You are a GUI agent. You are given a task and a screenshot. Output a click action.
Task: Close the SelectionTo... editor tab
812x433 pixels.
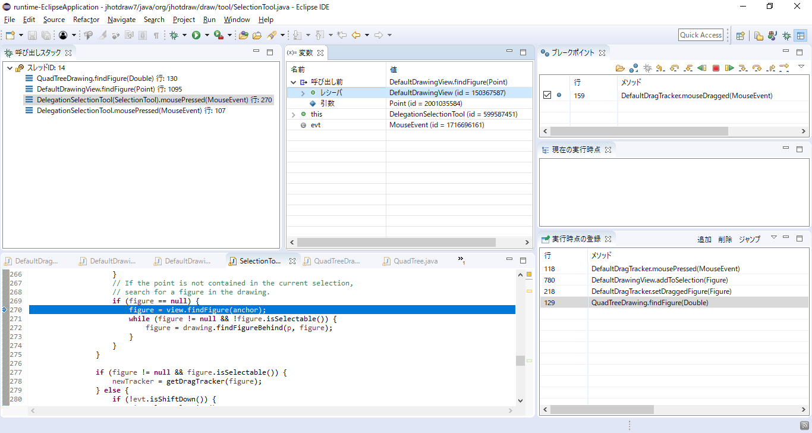click(x=292, y=261)
